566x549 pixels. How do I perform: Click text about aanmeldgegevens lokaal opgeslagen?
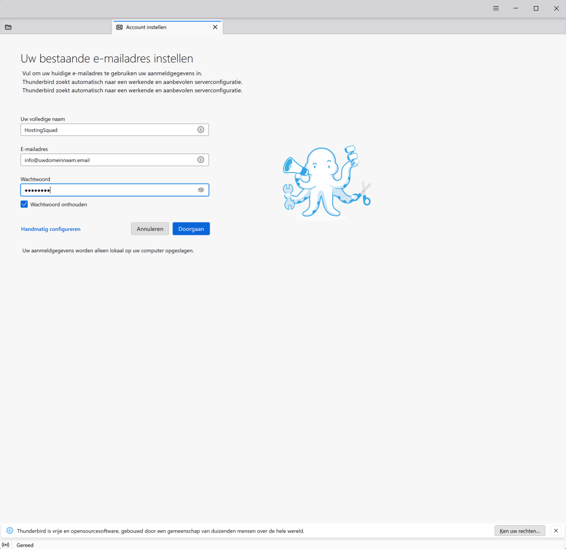108,250
